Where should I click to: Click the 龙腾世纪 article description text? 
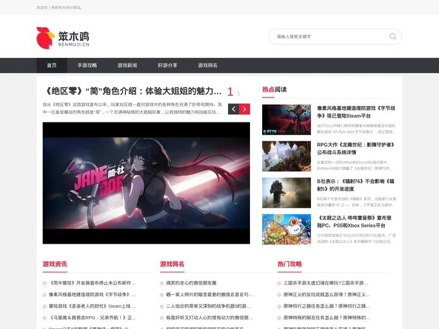click(355, 165)
